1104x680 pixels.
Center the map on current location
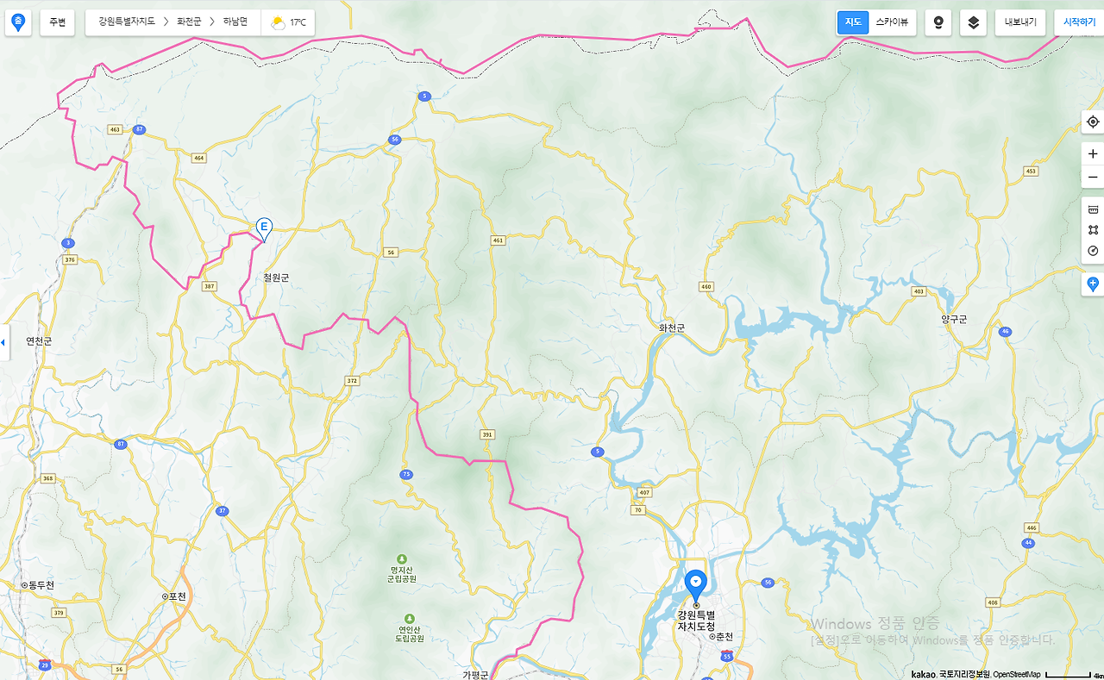(x=1093, y=122)
